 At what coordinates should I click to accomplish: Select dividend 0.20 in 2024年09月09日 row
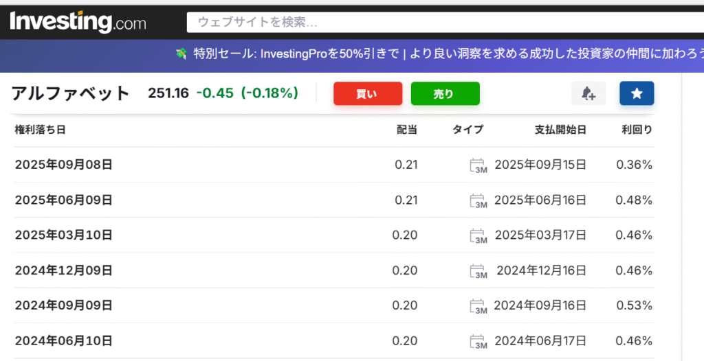click(x=405, y=306)
